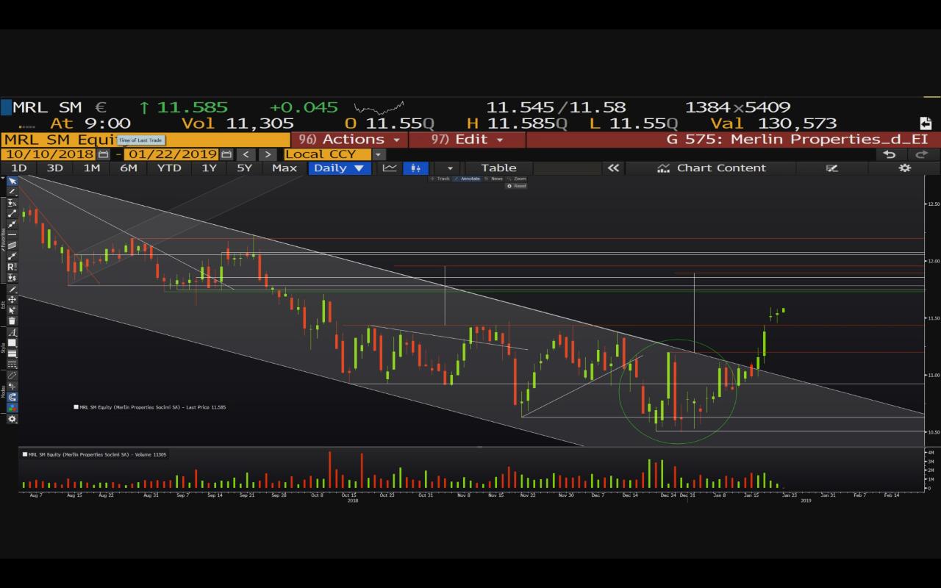
Task: Go to previous date range arrow
Action: click(246, 154)
